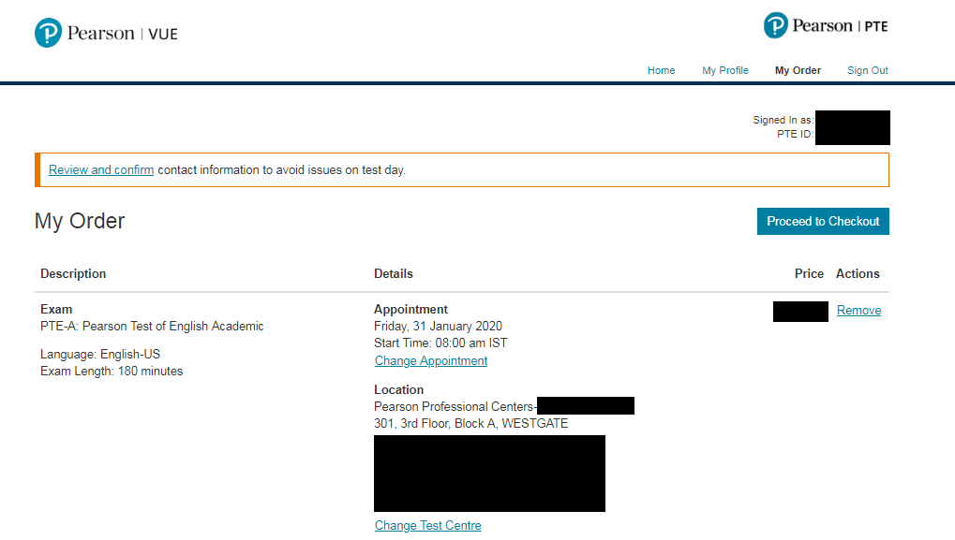Select the My Order navigation item

tap(798, 70)
